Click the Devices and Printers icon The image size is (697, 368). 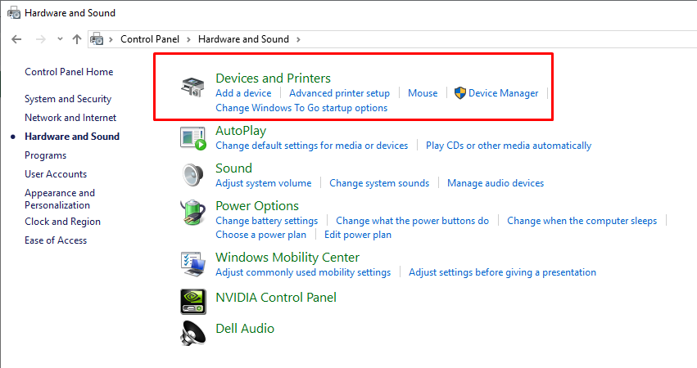(193, 87)
